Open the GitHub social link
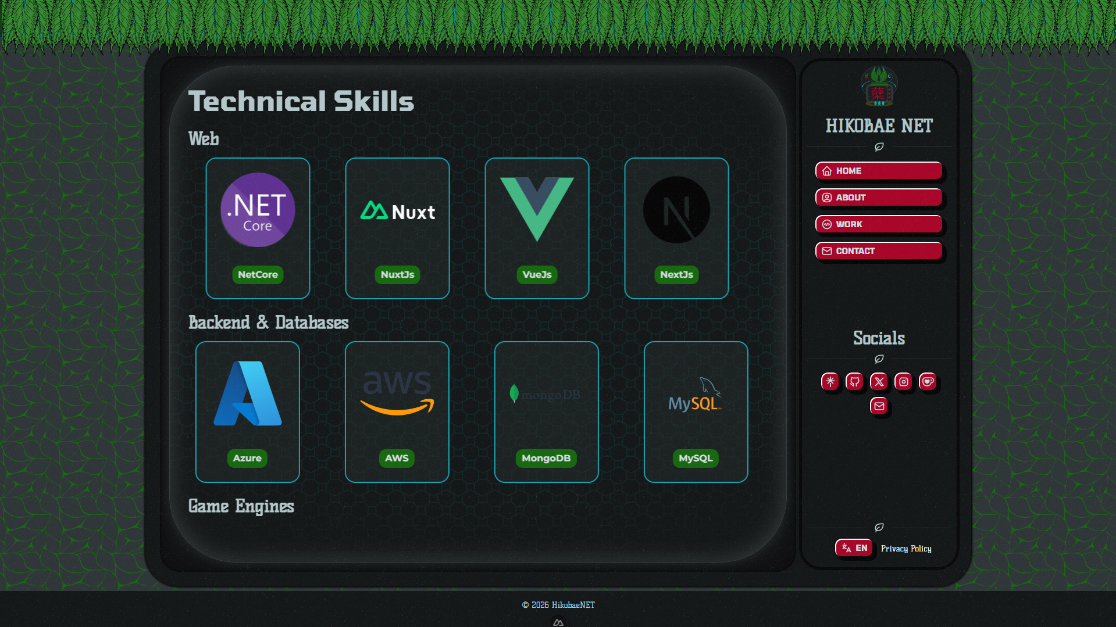The image size is (1116, 627). pyautogui.click(x=854, y=382)
